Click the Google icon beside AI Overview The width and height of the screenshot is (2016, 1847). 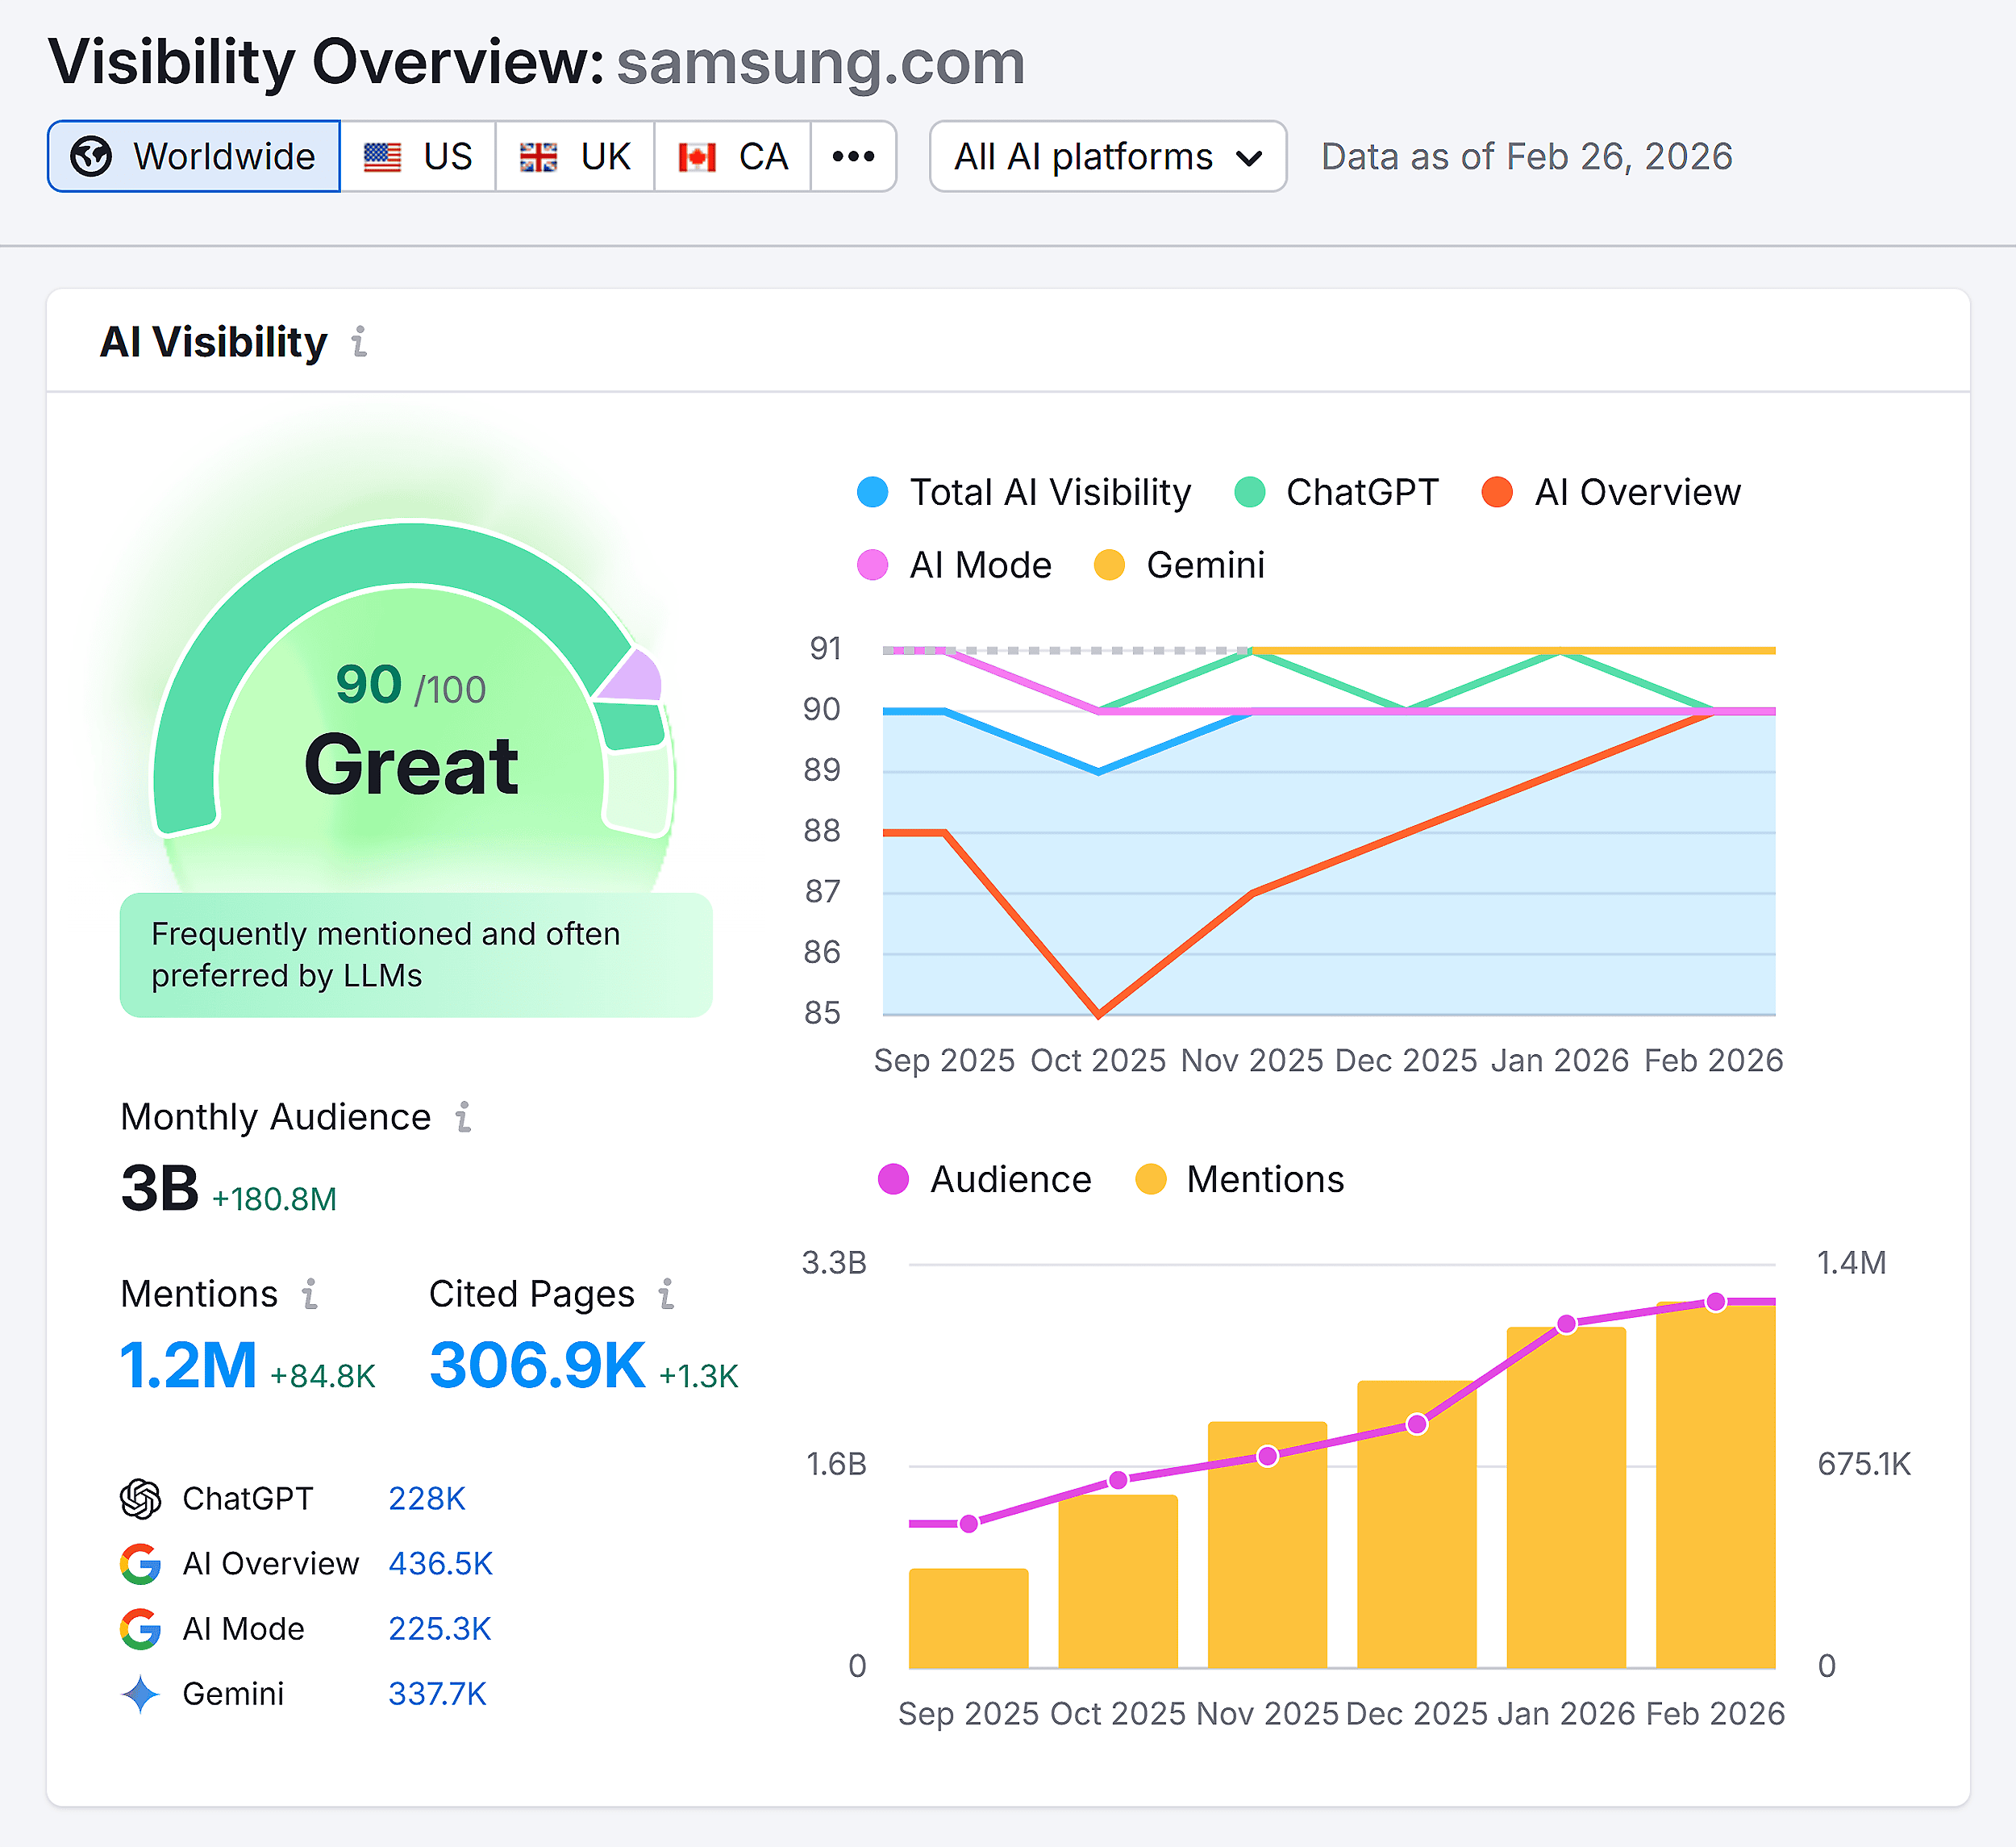(x=140, y=1564)
